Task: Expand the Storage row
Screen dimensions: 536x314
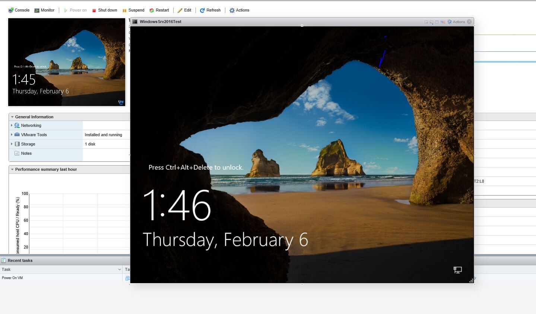Action: [x=12, y=144]
